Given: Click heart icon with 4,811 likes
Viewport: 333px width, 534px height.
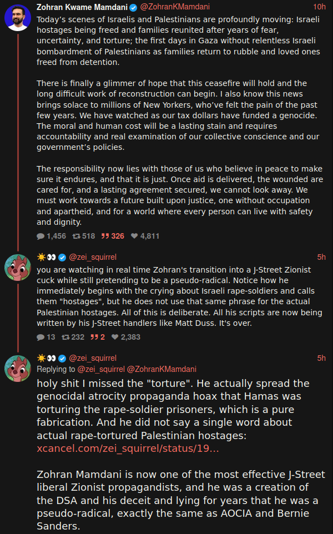Looking at the screenshot, I should pyautogui.click(x=134, y=236).
